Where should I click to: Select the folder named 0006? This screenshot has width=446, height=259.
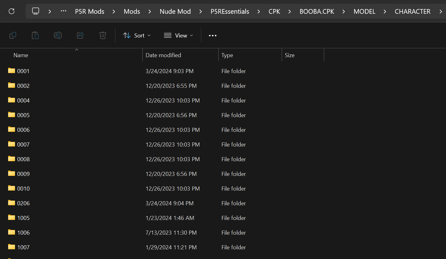point(23,130)
